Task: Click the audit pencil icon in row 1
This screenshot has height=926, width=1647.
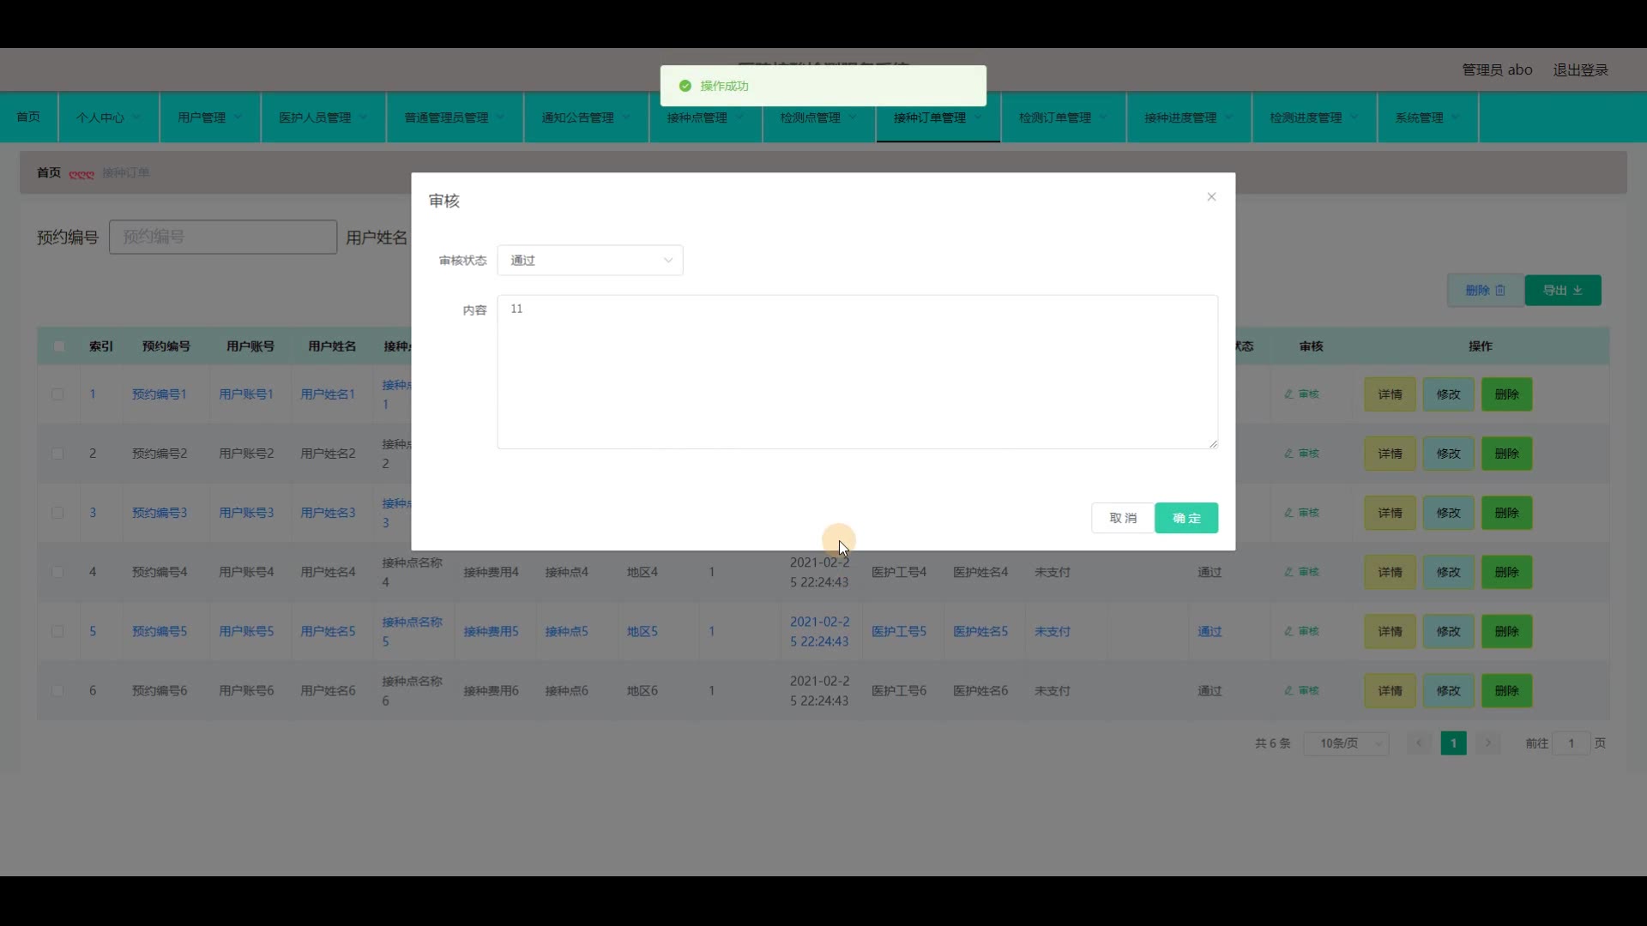Action: coord(1288,394)
